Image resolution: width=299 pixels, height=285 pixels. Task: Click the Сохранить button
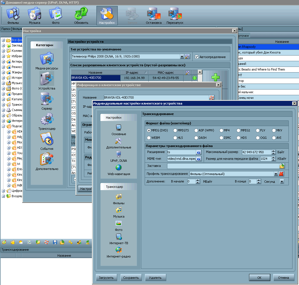pos(131,278)
